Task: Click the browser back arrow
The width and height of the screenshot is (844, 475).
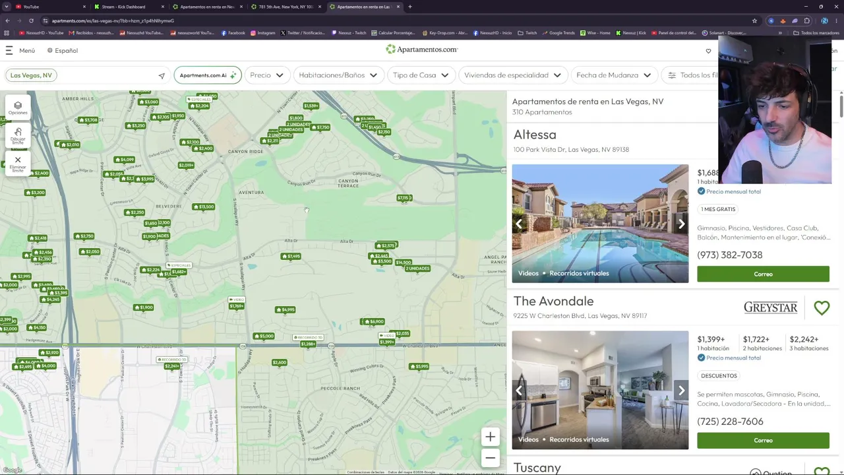Action: 7,20
